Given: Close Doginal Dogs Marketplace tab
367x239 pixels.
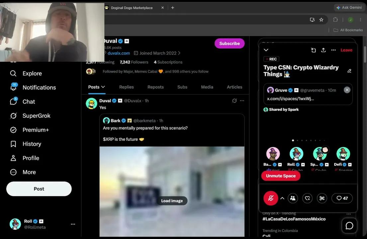Looking at the screenshot, I should click(162, 8).
